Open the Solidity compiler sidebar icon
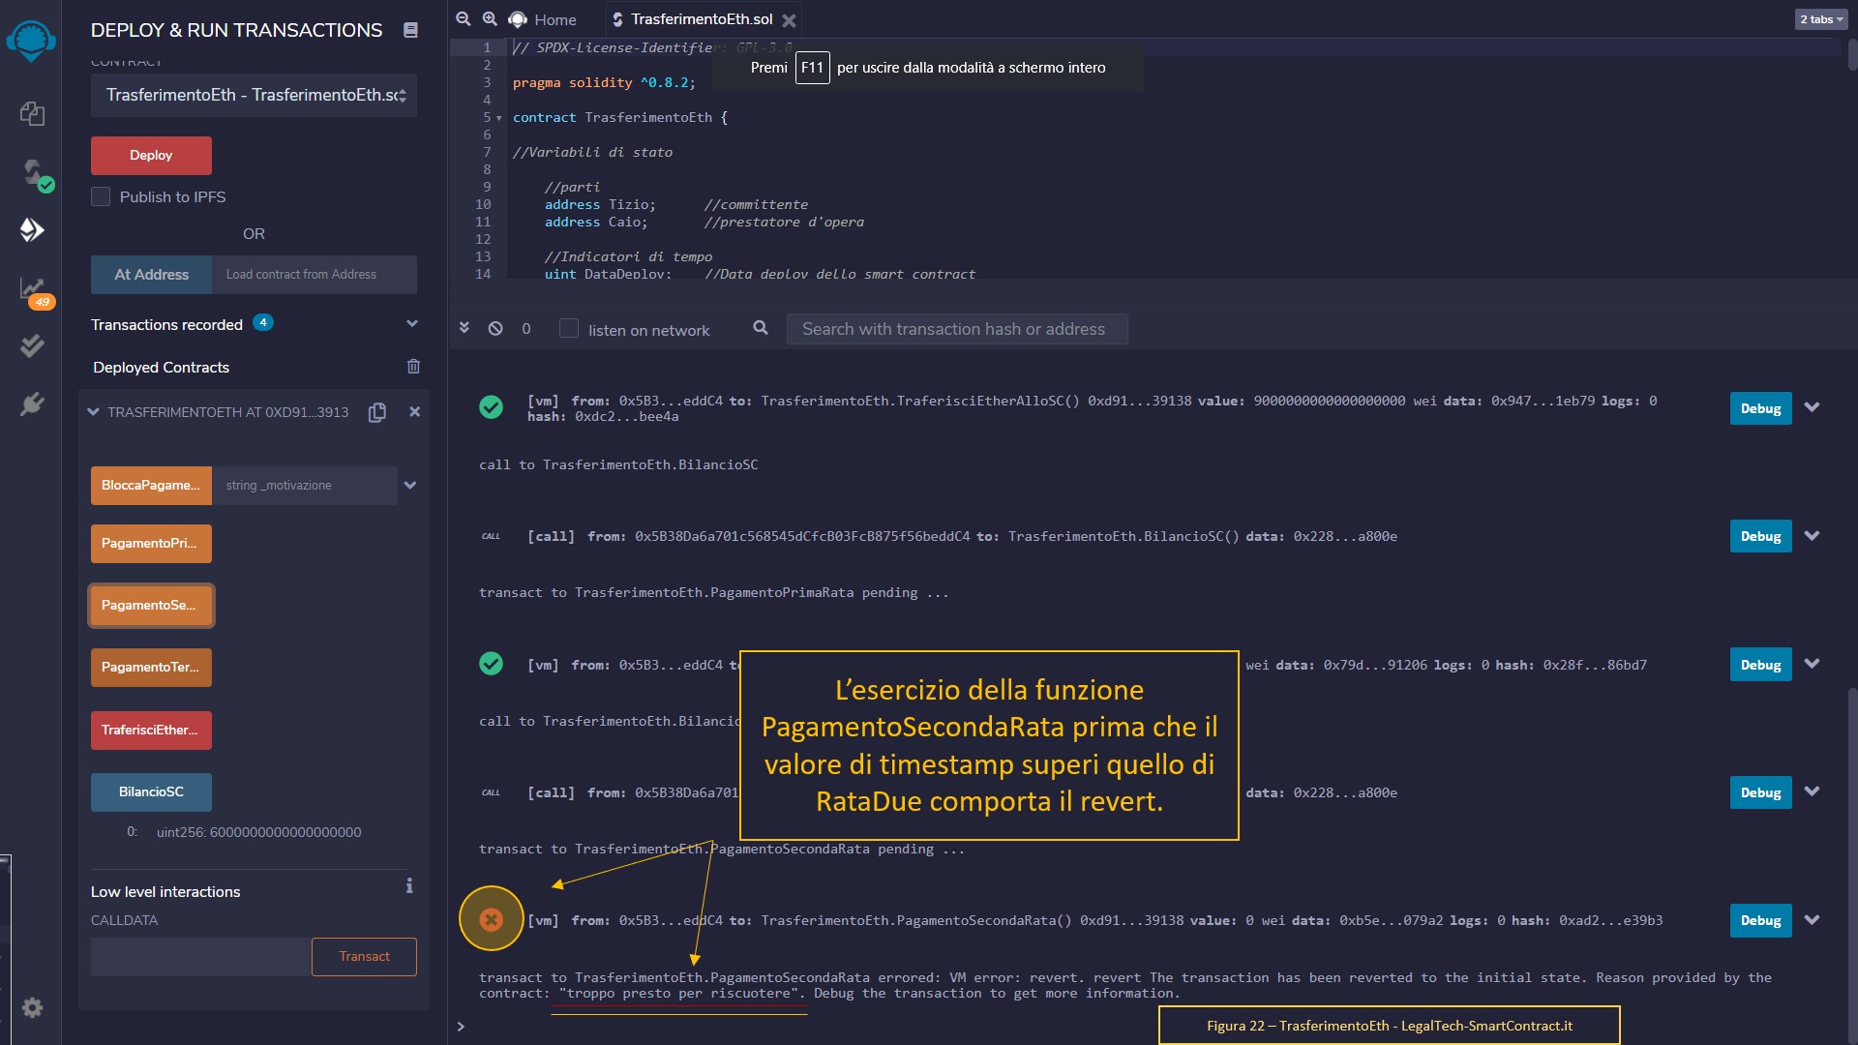 pyautogui.click(x=35, y=174)
